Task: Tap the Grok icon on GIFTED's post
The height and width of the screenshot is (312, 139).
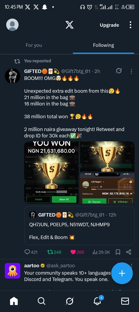Action: tap(119, 71)
